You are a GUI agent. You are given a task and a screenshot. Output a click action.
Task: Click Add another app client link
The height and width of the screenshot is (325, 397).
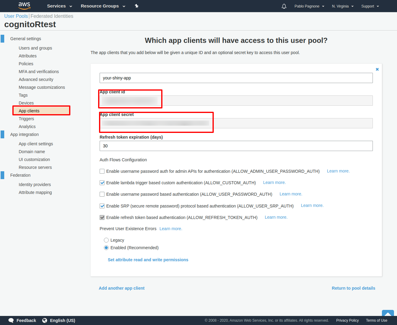(122, 288)
